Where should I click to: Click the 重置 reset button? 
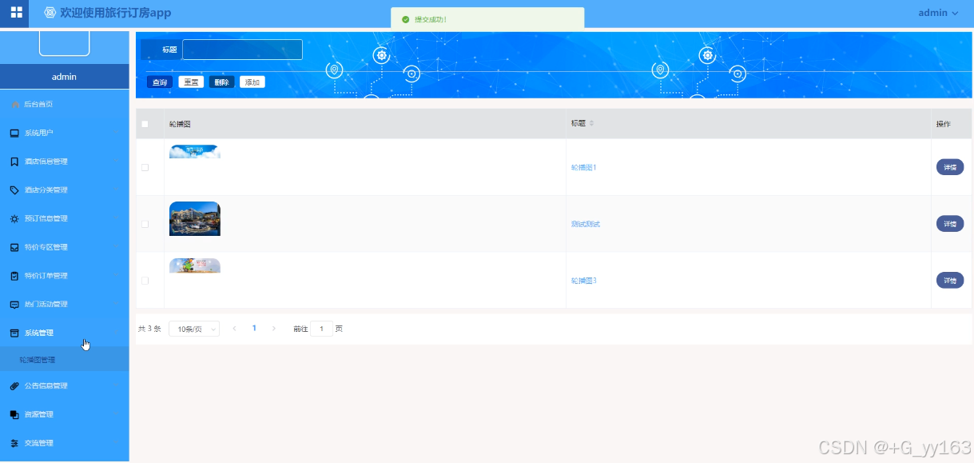click(191, 82)
